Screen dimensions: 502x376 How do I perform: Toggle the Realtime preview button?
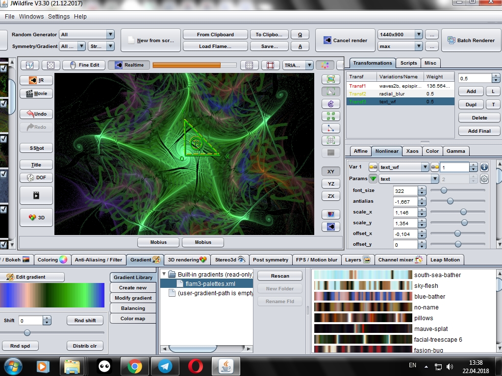[x=129, y=65]
